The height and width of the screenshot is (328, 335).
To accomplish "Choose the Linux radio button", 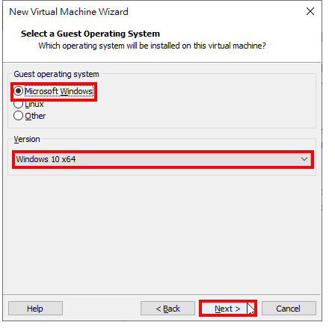I will [x=18, y=104].
